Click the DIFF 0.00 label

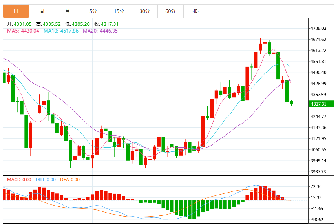(46, 180)
